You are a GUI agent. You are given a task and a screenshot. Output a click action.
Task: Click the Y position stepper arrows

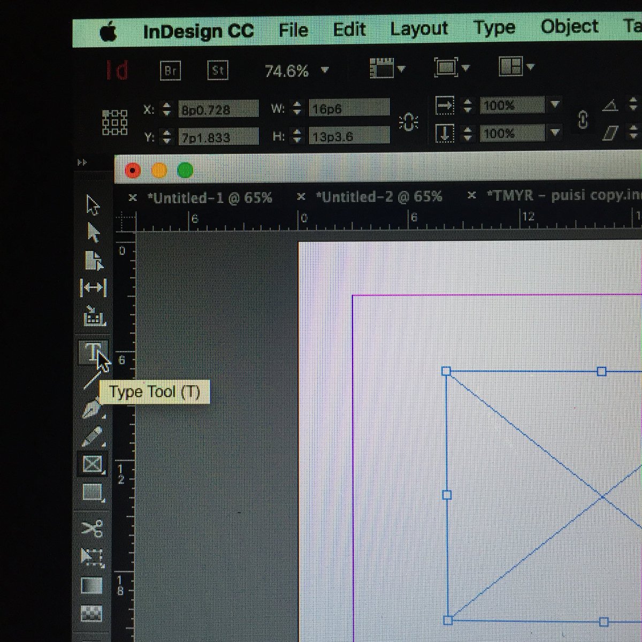tap(167, 137)
